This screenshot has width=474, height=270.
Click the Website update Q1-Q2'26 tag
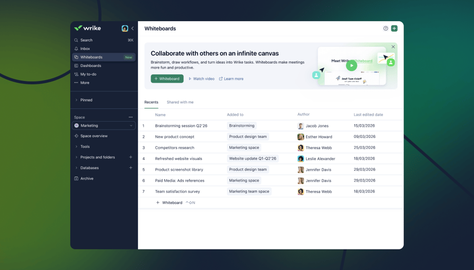pos(252,158)
